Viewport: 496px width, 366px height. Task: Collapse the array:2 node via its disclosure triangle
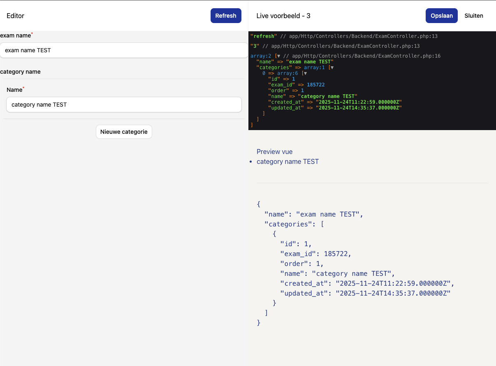(278, 56)
